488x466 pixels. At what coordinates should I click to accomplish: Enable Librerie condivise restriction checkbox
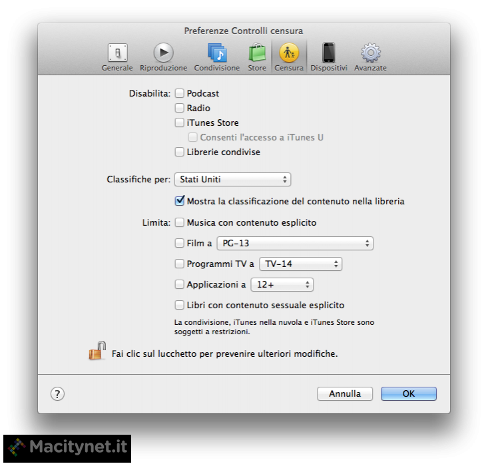coord(180,152)
